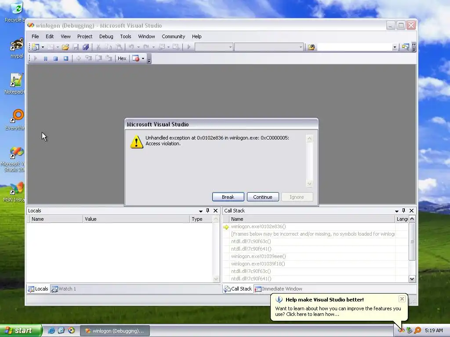
Task: Click the Undo arrow icon
Action: (131, 47)
